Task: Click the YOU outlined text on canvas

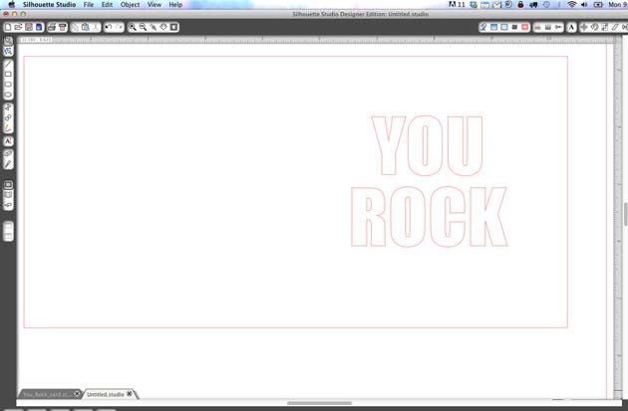Action: pyautogui.click(x=428, y=146)
